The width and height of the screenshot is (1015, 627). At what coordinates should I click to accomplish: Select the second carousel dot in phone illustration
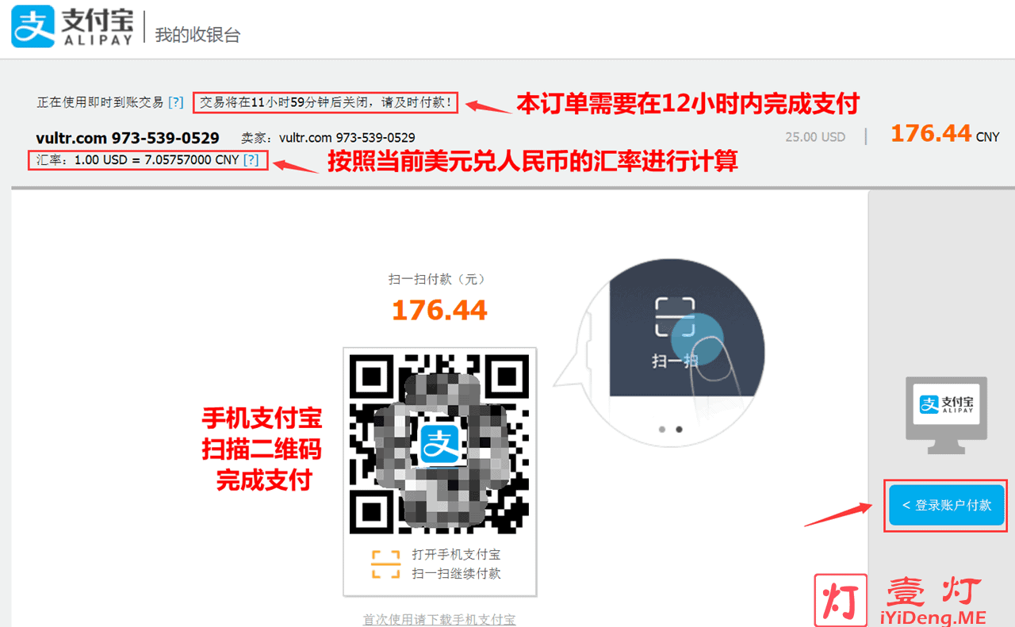point(679,429)
